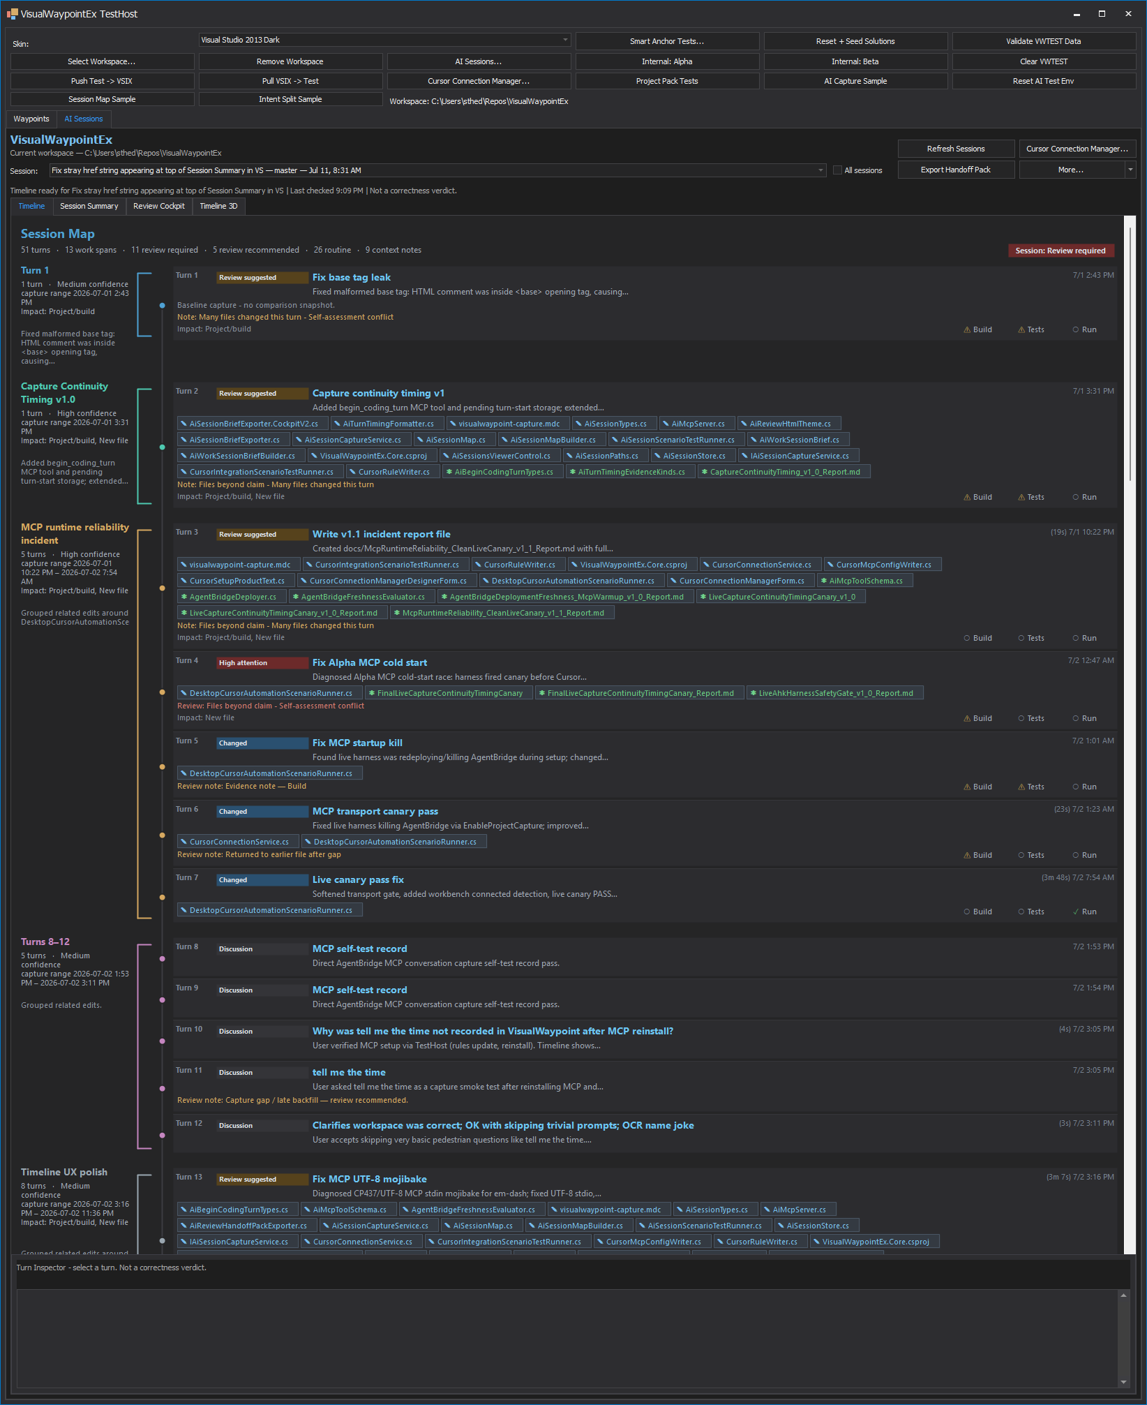Select the MCP runtime reliability incident group heading
Viewport: 1147px width, 1405px height.
pyautogui.click(x=75, y=534)
